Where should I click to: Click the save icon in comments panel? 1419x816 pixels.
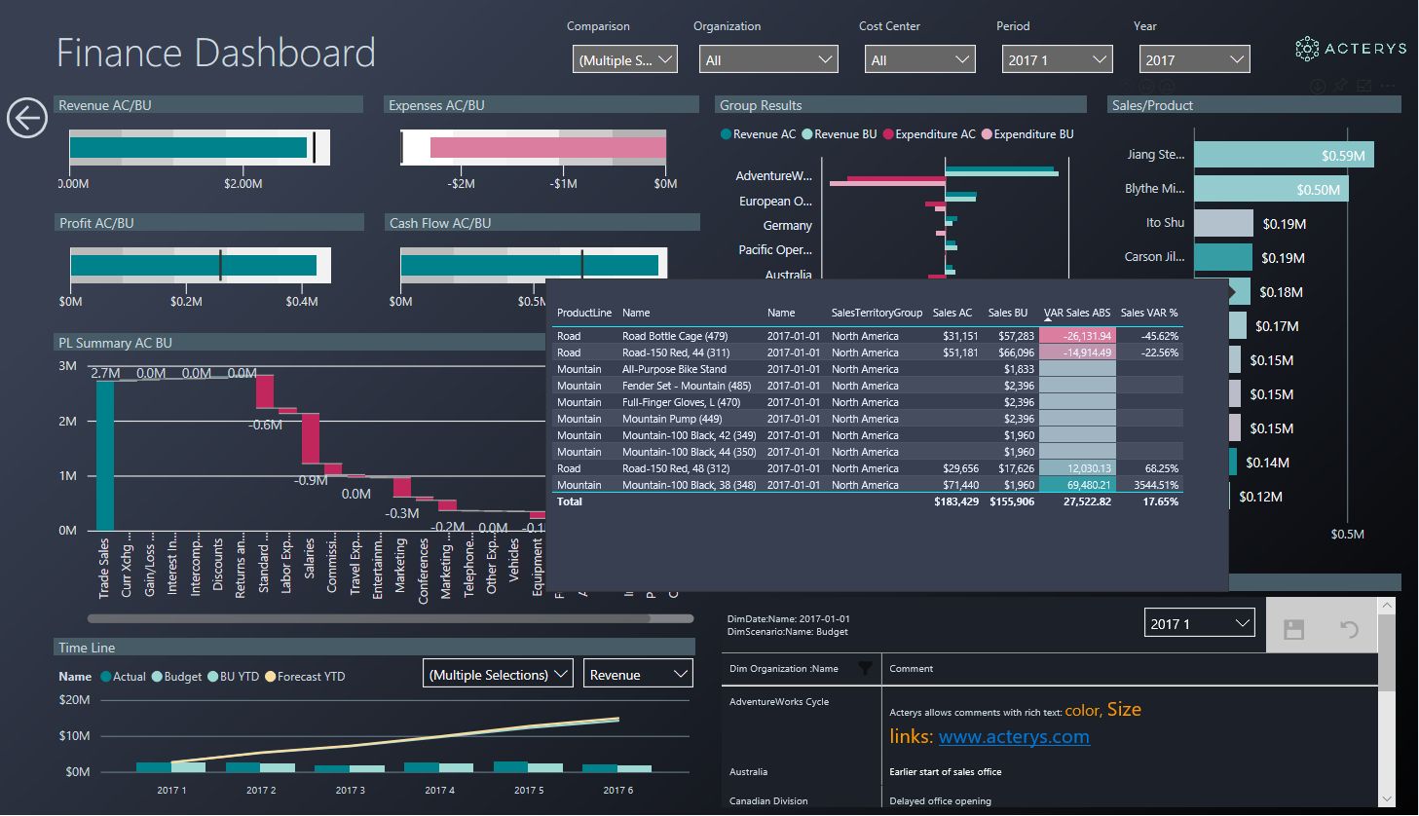coord(1293,629)
